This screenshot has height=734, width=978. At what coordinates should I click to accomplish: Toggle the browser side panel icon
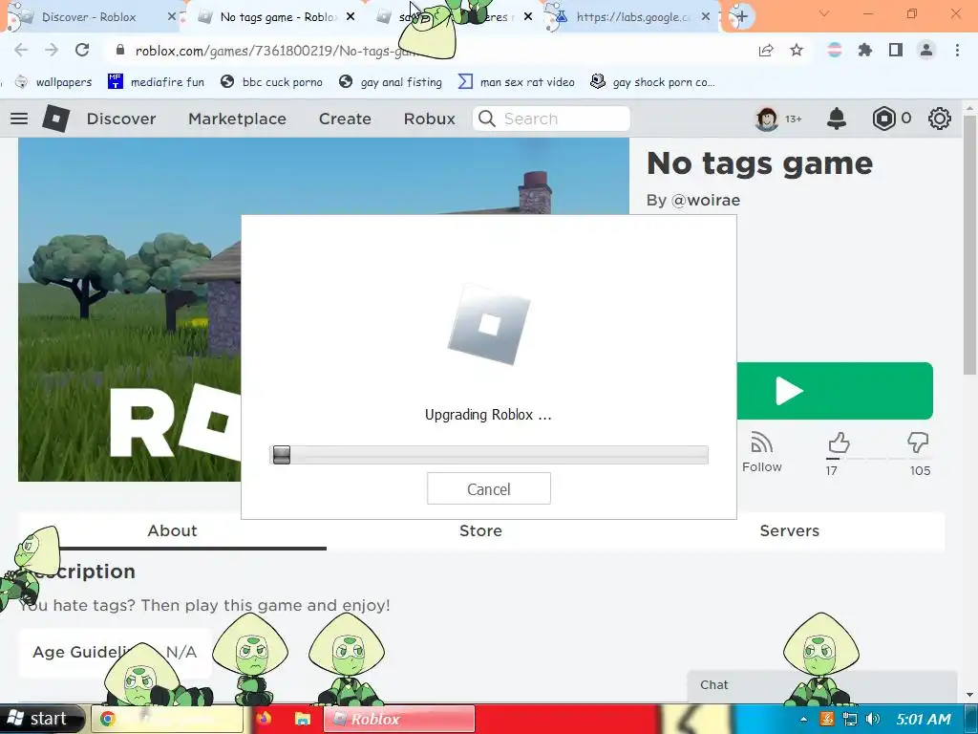click(896, 50)
